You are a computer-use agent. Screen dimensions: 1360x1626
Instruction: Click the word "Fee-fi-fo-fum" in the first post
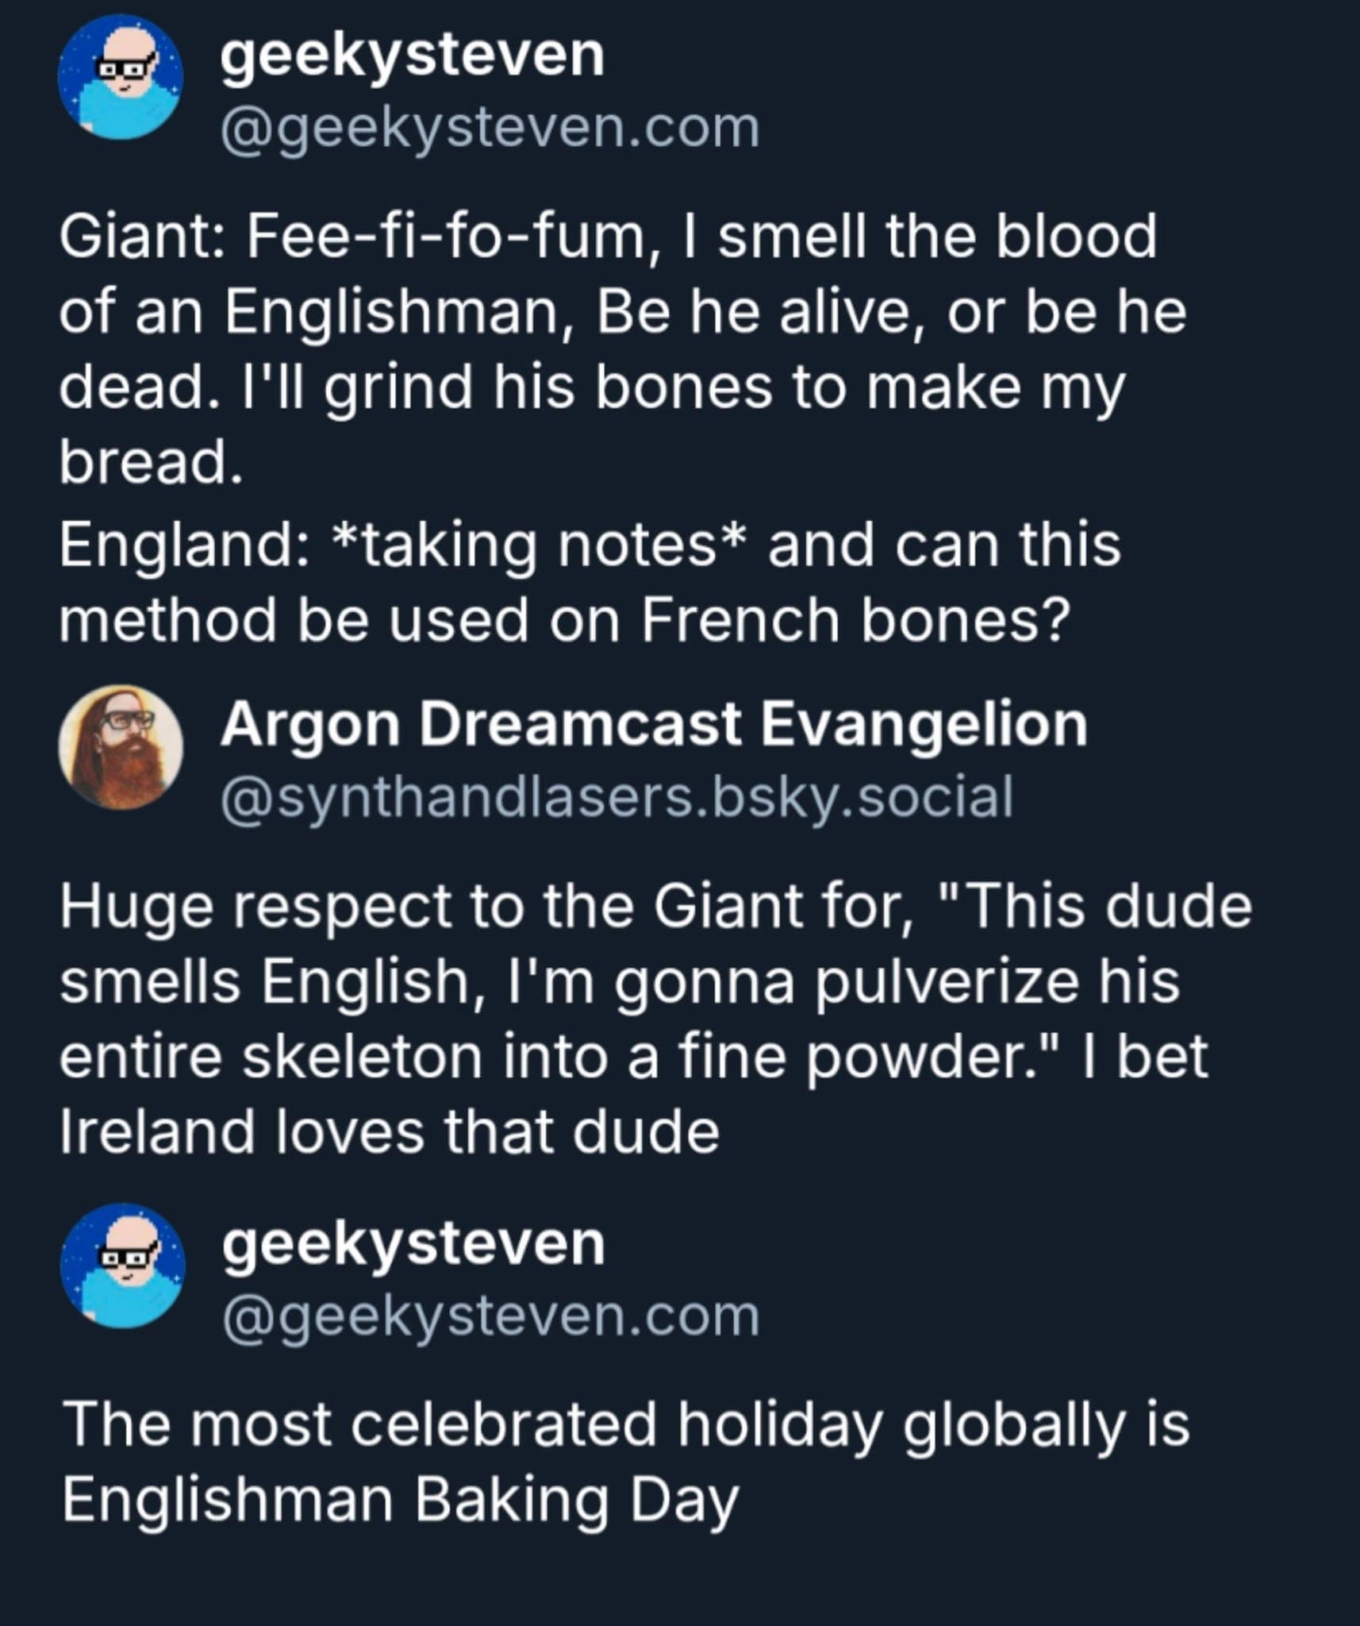pos(447,236)
